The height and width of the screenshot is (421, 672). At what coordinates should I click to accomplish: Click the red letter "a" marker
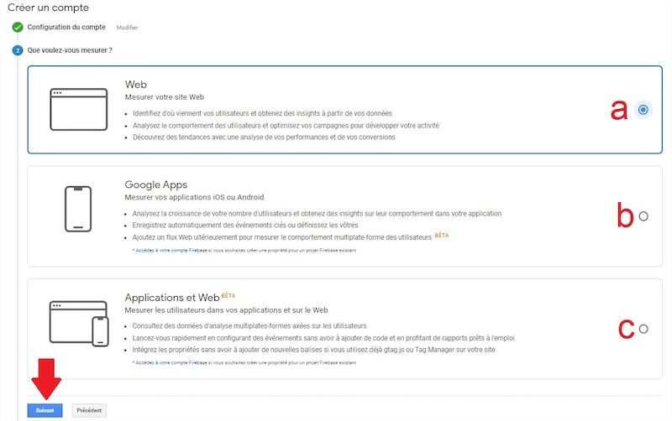pos(618,109)
